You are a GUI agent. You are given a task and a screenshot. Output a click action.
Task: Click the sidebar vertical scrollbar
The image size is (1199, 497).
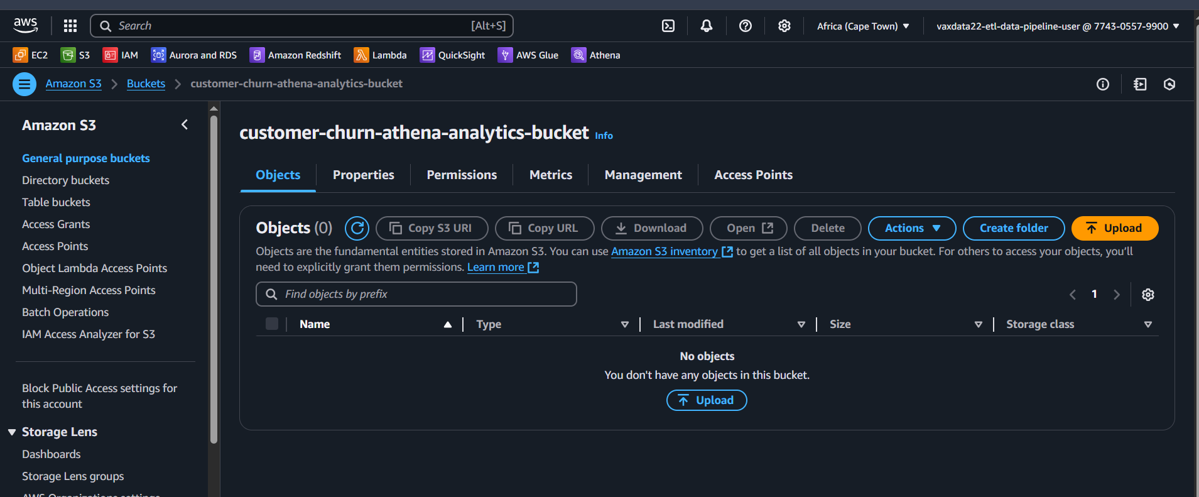pos(214,280)
